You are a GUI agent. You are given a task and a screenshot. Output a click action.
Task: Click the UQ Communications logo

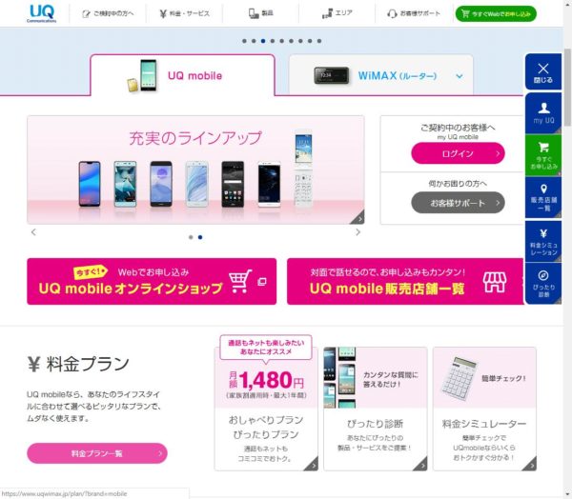pyautogui.click(x=42, y=13)
